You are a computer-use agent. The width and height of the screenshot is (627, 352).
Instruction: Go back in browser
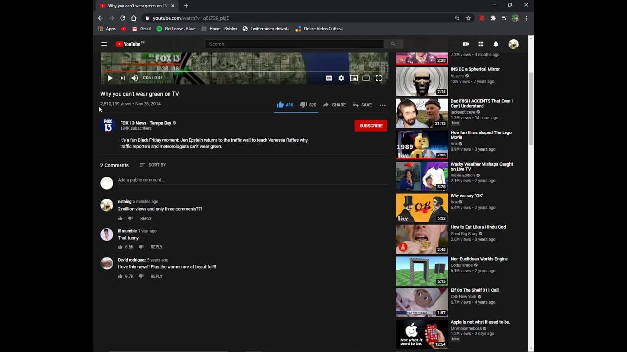(100, 18)
